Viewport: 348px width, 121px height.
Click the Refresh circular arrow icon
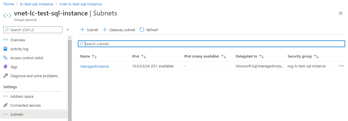(x=142, y=30)
